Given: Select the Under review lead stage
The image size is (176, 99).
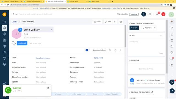Looking at the screenshot, I should pos(76,94).
